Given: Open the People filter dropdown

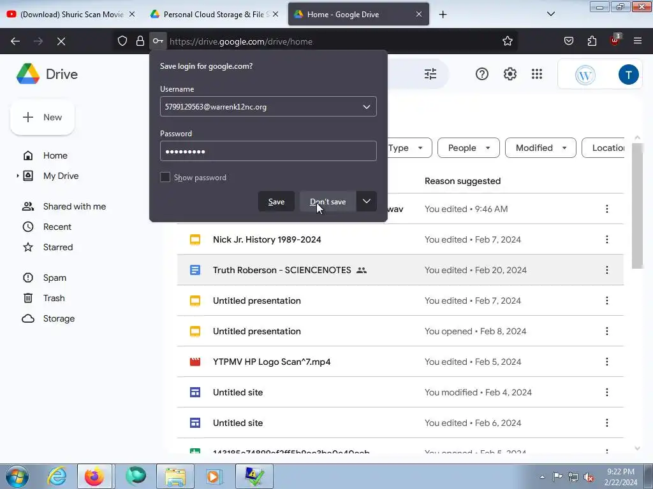Looking at the screenshot, I should [469, 148].
